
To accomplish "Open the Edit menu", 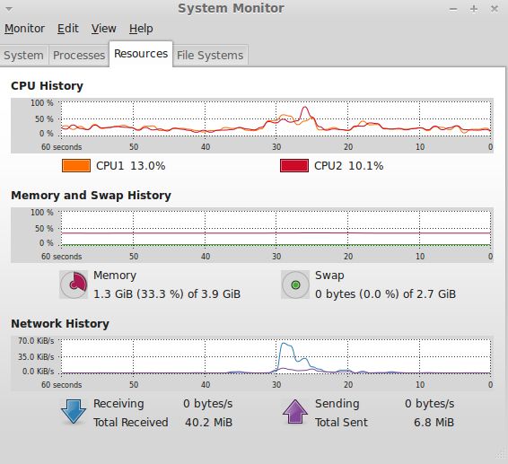I will (x=68, y=29).
